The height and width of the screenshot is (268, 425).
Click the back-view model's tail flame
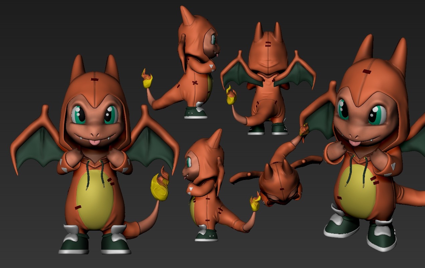231,97
